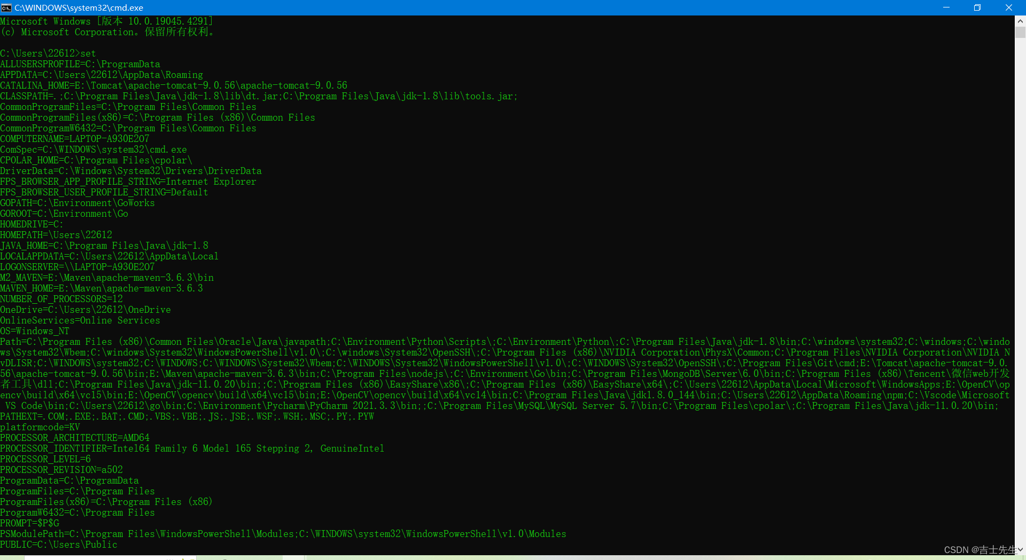Click the 'C:\Users\22612>set' prompt line
This screenshot has height=560, width=1026.
[48, 53]
